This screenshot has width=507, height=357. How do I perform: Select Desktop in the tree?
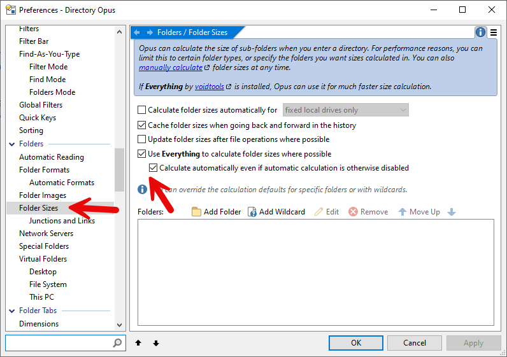[43, 272]
